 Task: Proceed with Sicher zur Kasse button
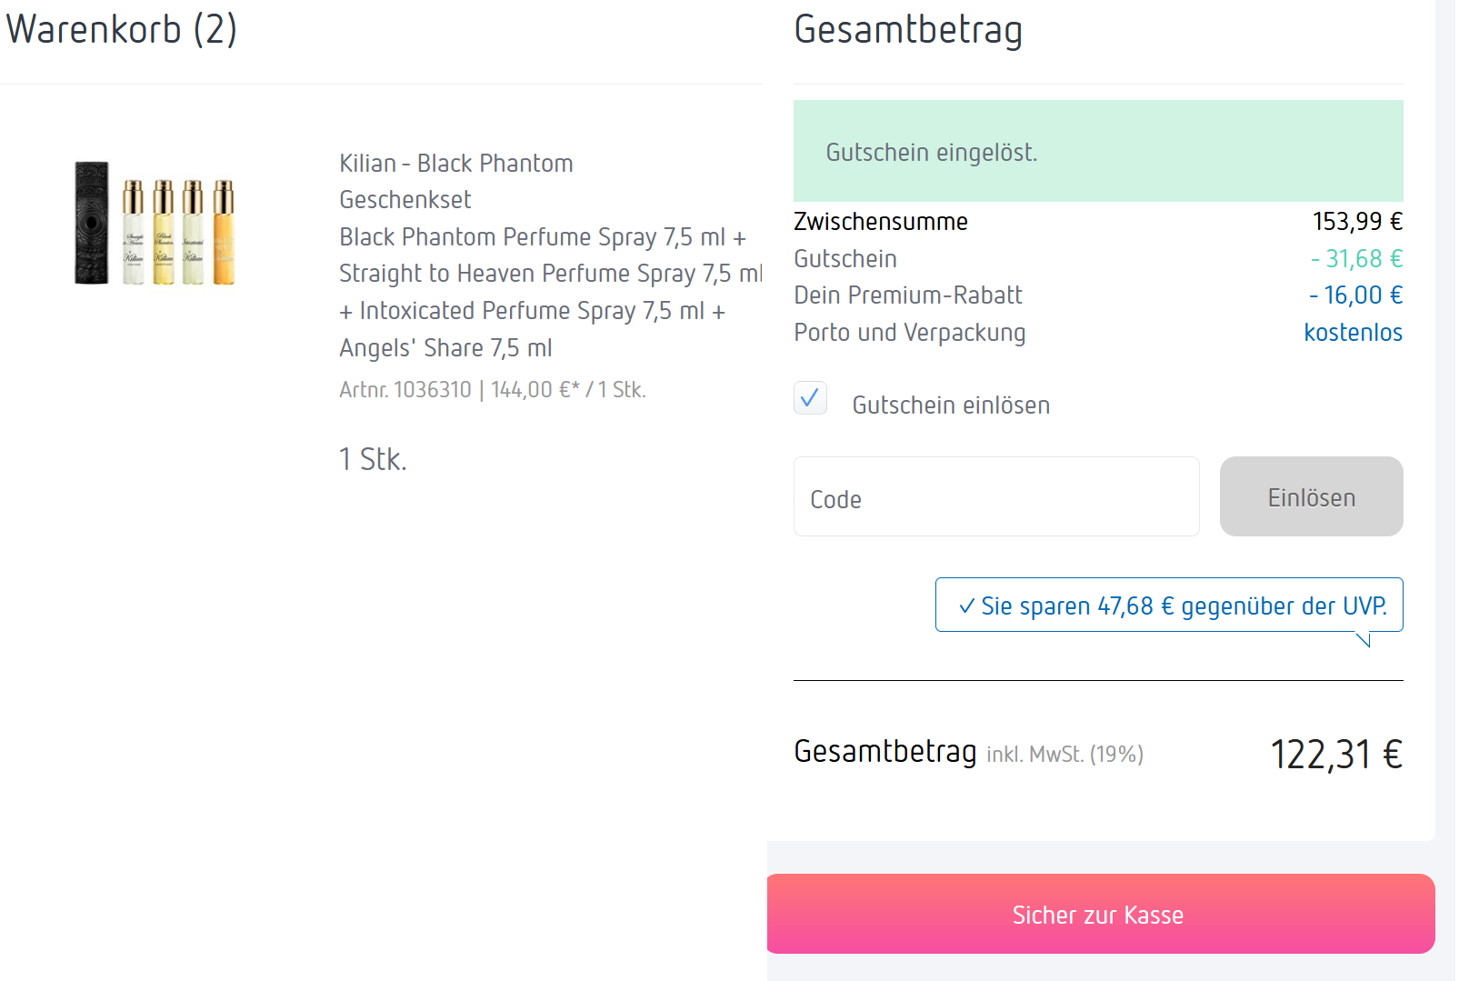pyautogui.click(x=1100, y=914)
